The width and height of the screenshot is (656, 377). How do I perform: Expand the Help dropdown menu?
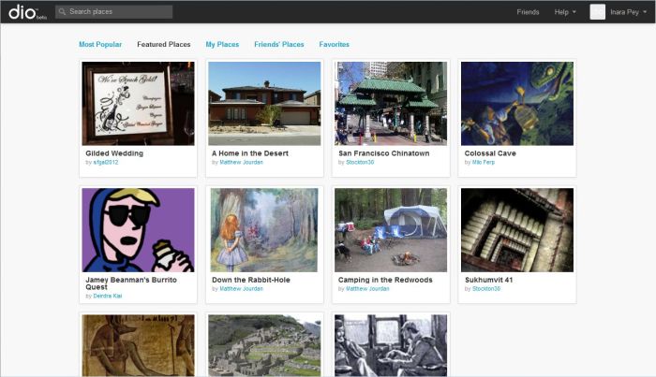tap(565, 12)
